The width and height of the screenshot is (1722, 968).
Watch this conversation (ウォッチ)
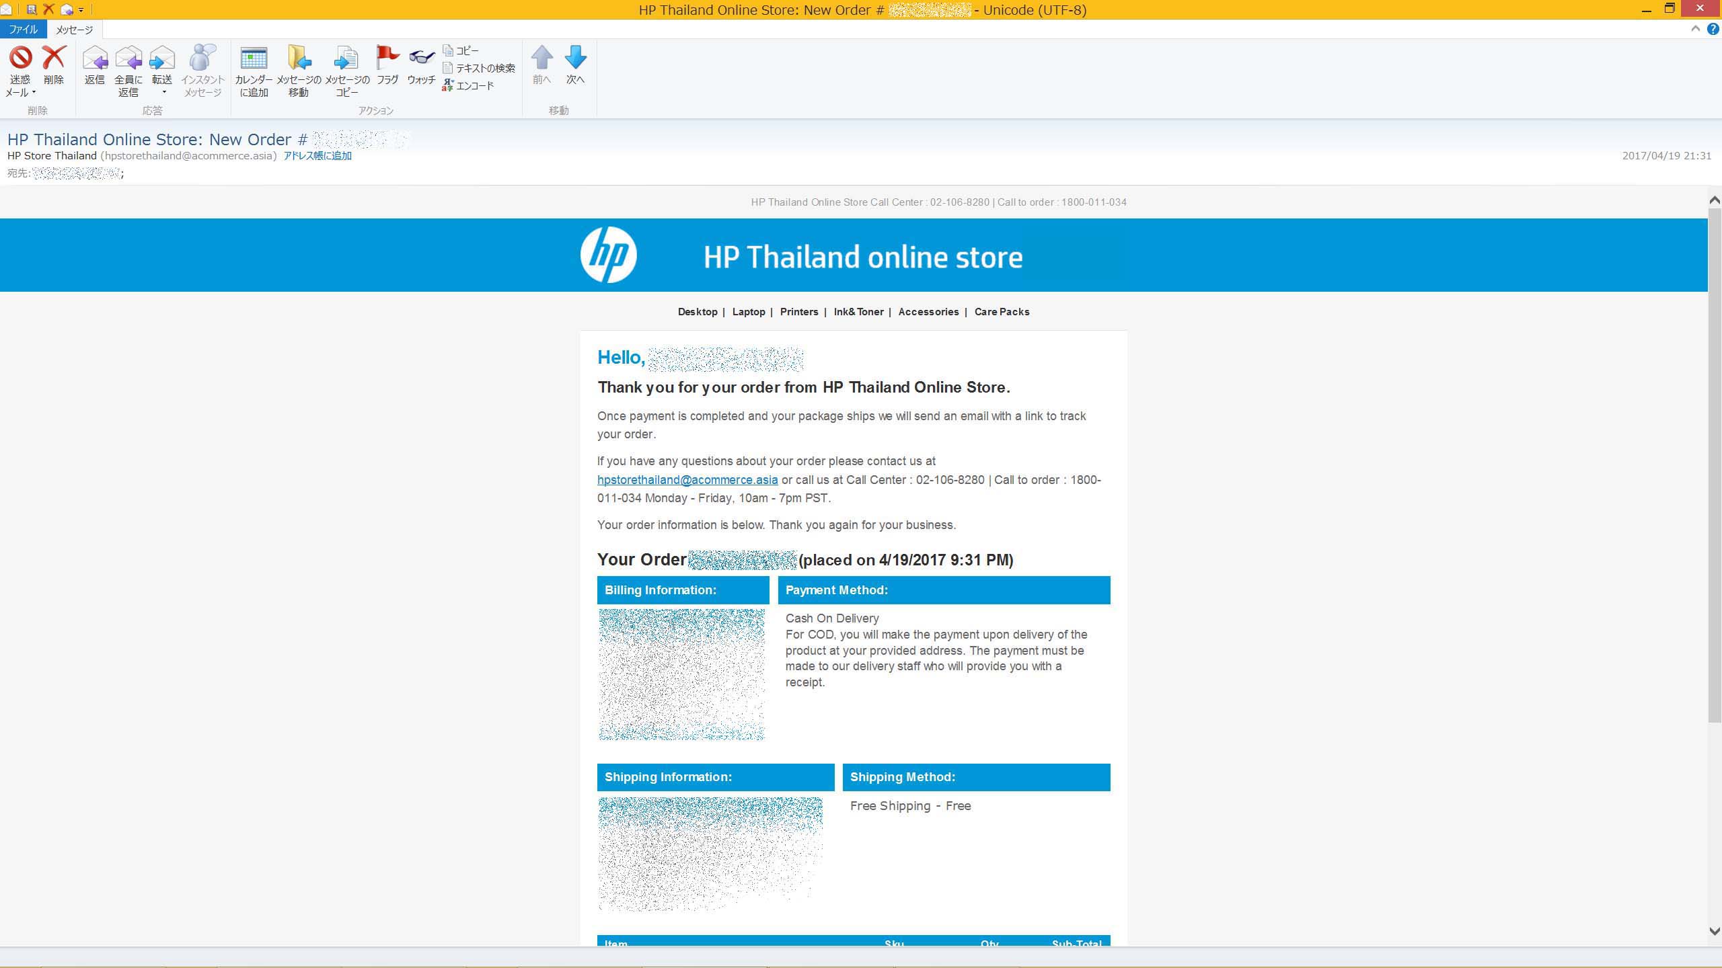tap(422, 65)
